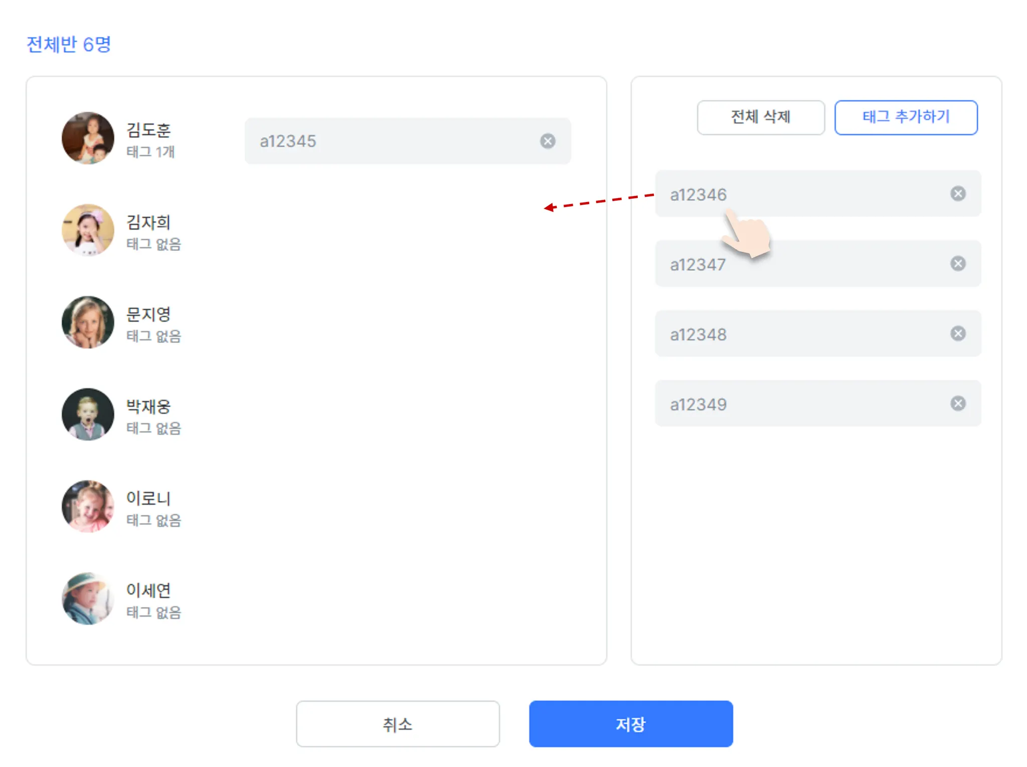Delete the a12346 tag with X icon
Image resolution: width=1027 pixels, height=767 pixels.
point(958,194)
